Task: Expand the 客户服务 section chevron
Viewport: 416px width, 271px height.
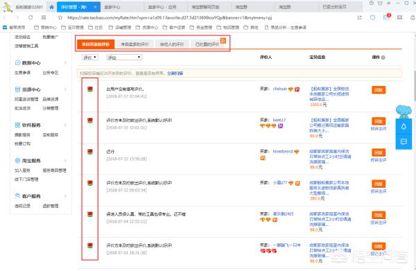Action: point(65,196)
